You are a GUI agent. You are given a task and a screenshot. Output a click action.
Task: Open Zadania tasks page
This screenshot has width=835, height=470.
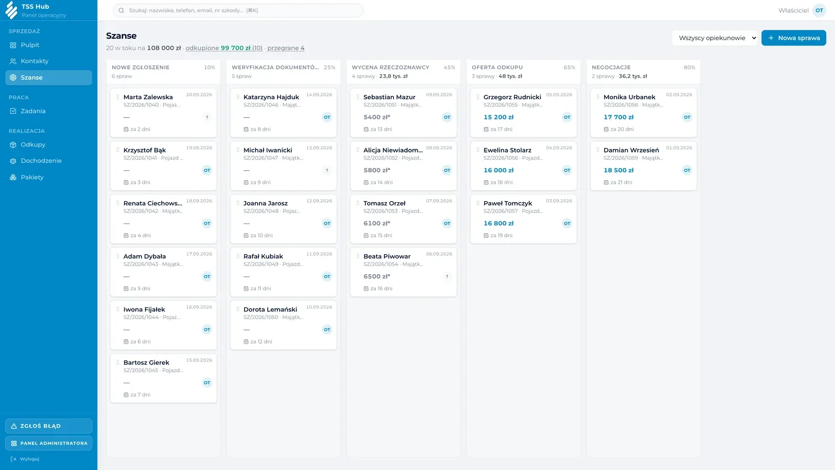point(49,111)
